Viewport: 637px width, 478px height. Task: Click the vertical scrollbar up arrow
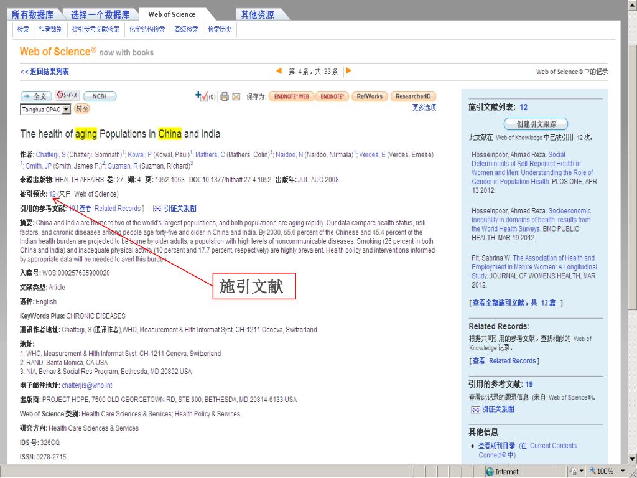pyautogui.click(x=632, y=4)
